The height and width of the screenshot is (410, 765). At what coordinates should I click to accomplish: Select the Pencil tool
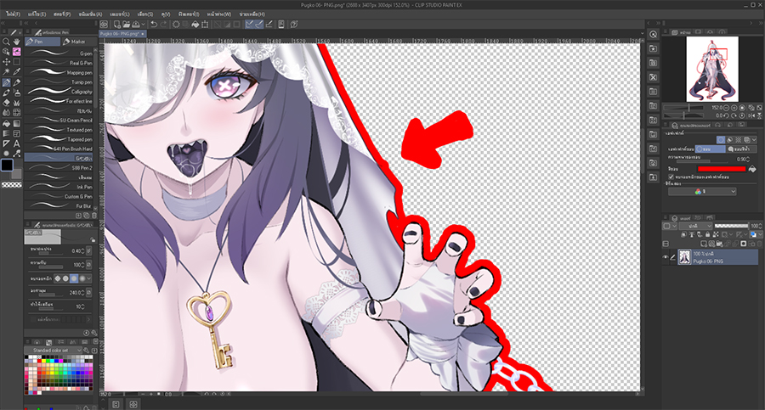(17, 82)
